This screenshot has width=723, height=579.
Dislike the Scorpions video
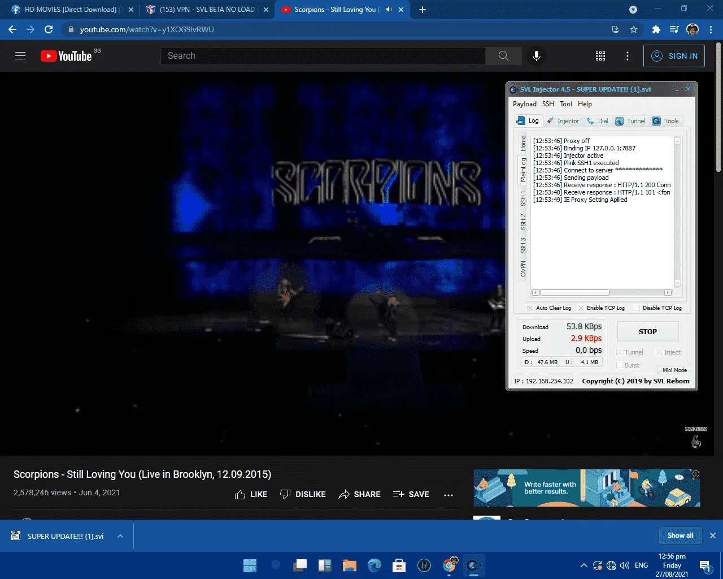(x=303, y=494)
